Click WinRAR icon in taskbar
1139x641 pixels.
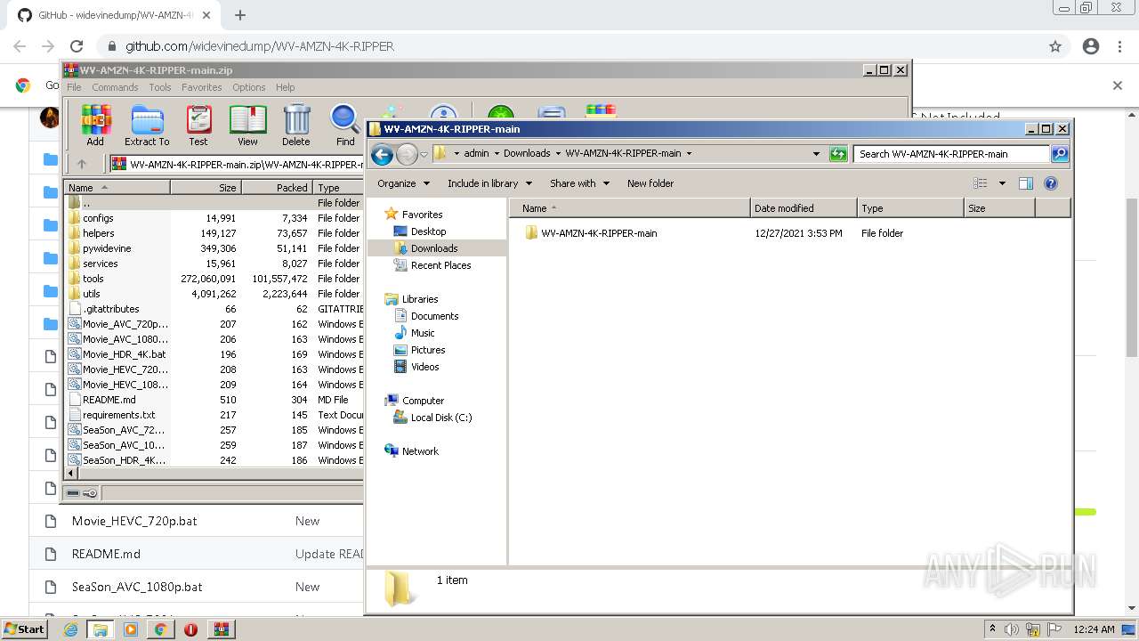(221, 629)
